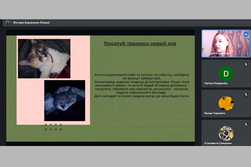251x167 pixels.
Task: Click the slide's body text paragraph
Action: (x=142, y=85)
